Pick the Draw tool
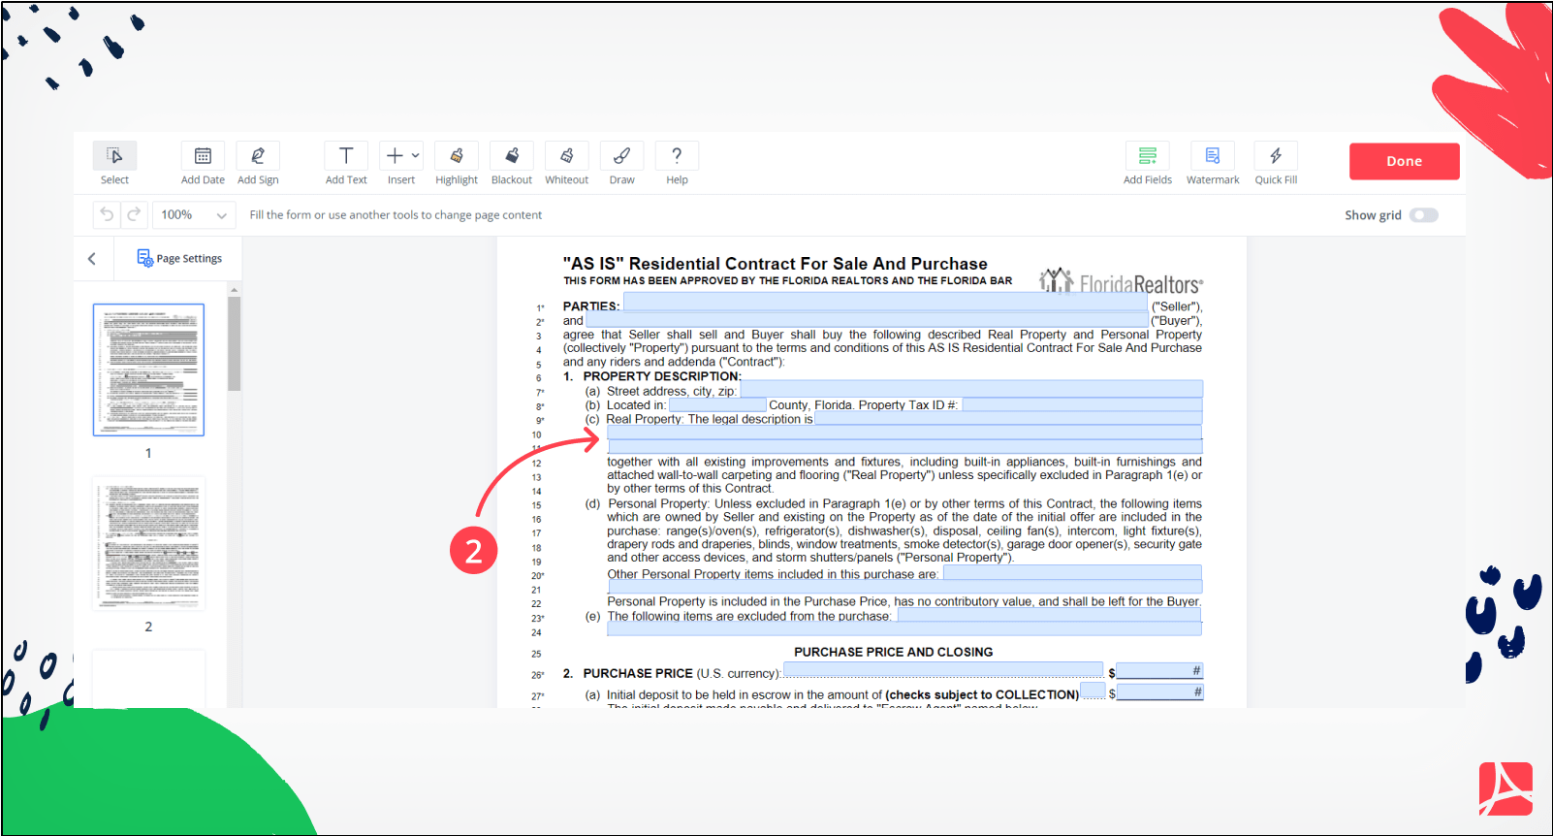Image resolution: width=1553 pixels, height=836 pixels. click(x=622, y=156)
